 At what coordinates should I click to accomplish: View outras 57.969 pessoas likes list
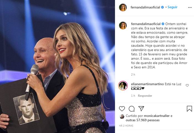click(x=142, y=120)
